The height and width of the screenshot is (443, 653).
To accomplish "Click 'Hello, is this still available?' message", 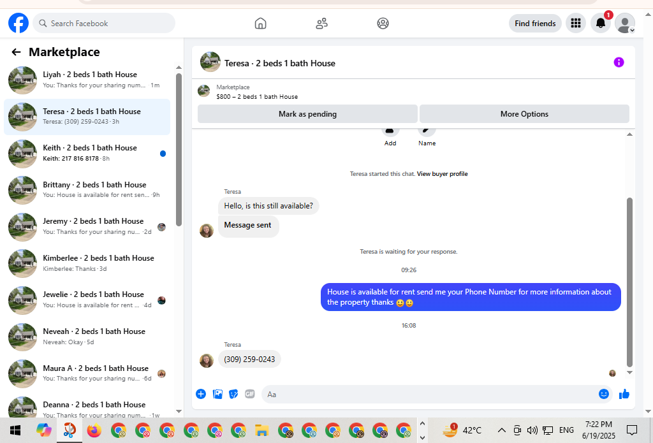I will click(x=268, y=206).
